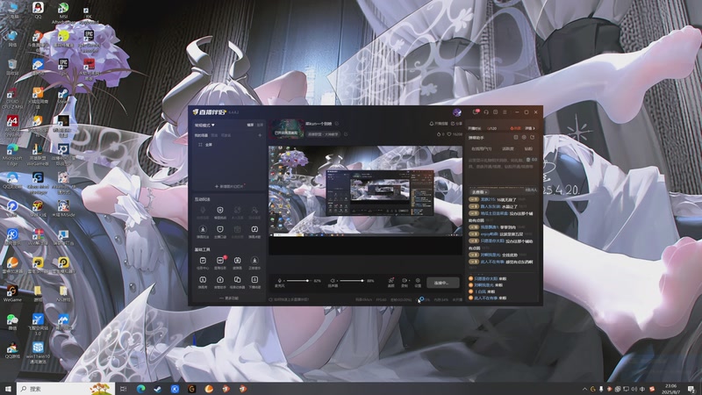The width and height of the screenshot is (702, 395).
Task: Open 正版音乐 download-style icon in basic tools
Action: tap(254, 261)
